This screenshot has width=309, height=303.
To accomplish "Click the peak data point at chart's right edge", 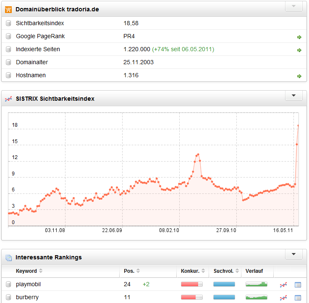I will point(299,125).
